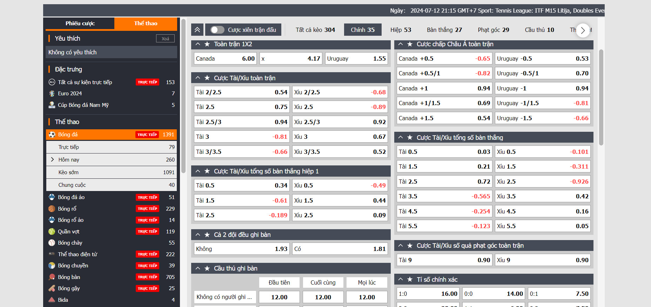Click the Bóng chày baseball icon
Viewport: 651px width, 307px height.
(x=52, y=243)
